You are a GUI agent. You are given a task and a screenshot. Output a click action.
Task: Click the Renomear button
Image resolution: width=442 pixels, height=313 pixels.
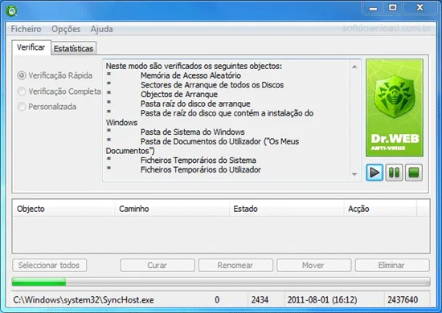click(x=235, y=265)
